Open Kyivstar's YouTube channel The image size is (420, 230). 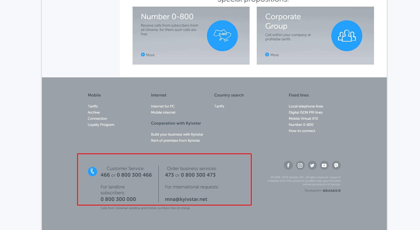(324, 165)
